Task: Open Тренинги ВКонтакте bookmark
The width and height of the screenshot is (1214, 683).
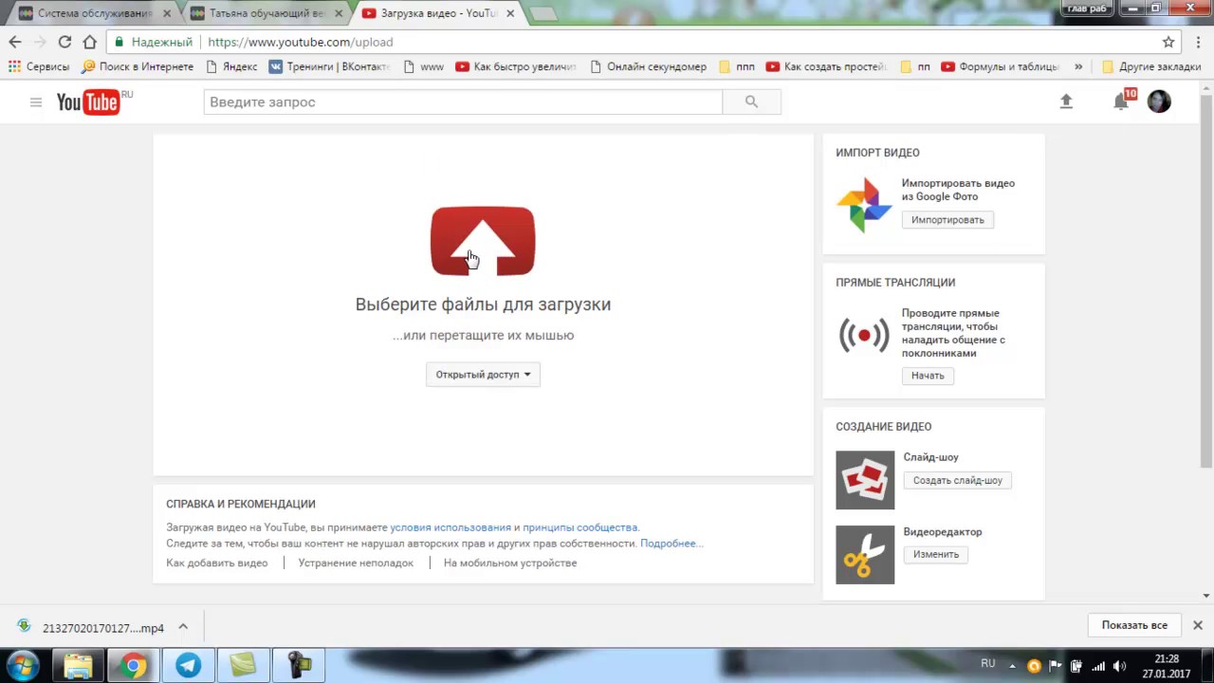Action: pos(329,66)
